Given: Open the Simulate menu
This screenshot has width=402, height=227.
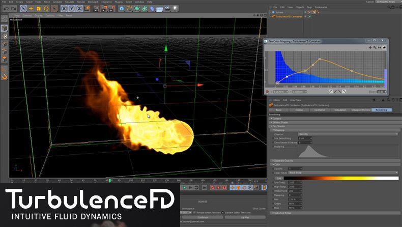Looking at the screenshot, I should (x=70, y=2).
